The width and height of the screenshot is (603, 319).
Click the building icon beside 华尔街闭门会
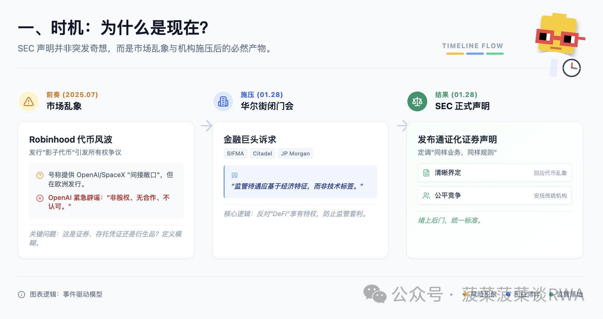click(223, 101)
